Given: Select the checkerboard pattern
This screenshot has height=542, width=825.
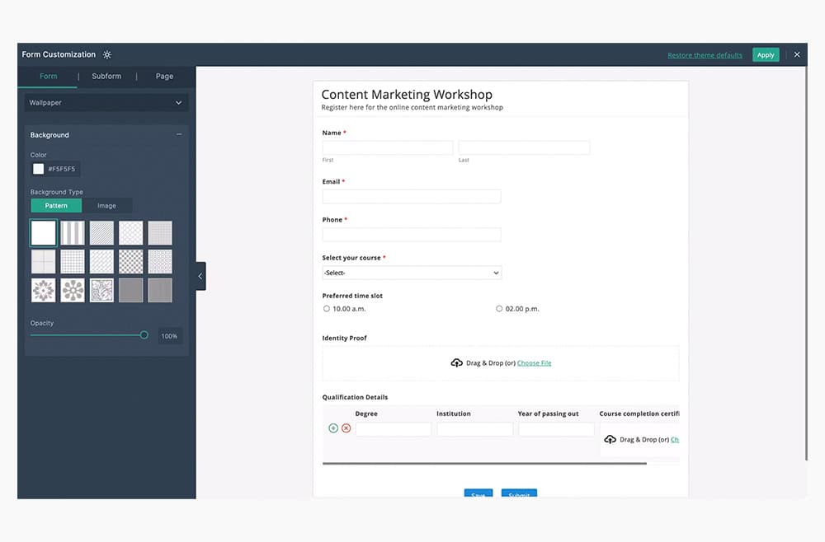Looking at the screenshot, I should click(131, 262).
